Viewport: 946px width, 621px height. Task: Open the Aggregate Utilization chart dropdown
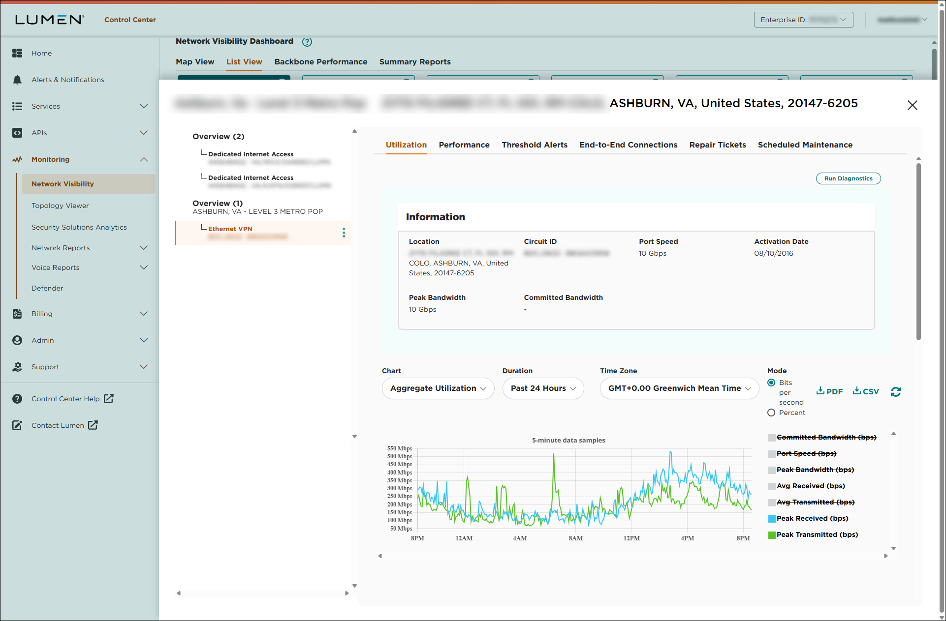click(437, 388)
